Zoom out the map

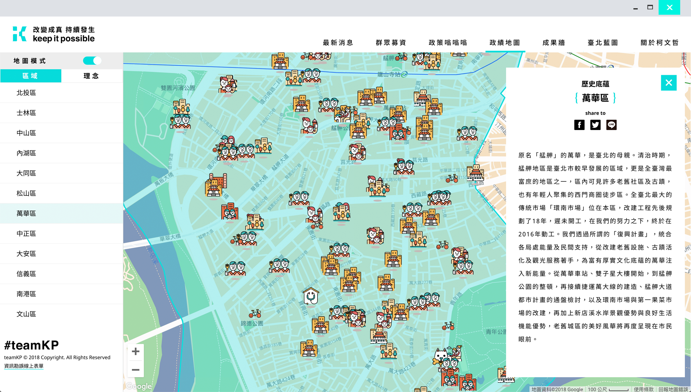tap(136, 369)
